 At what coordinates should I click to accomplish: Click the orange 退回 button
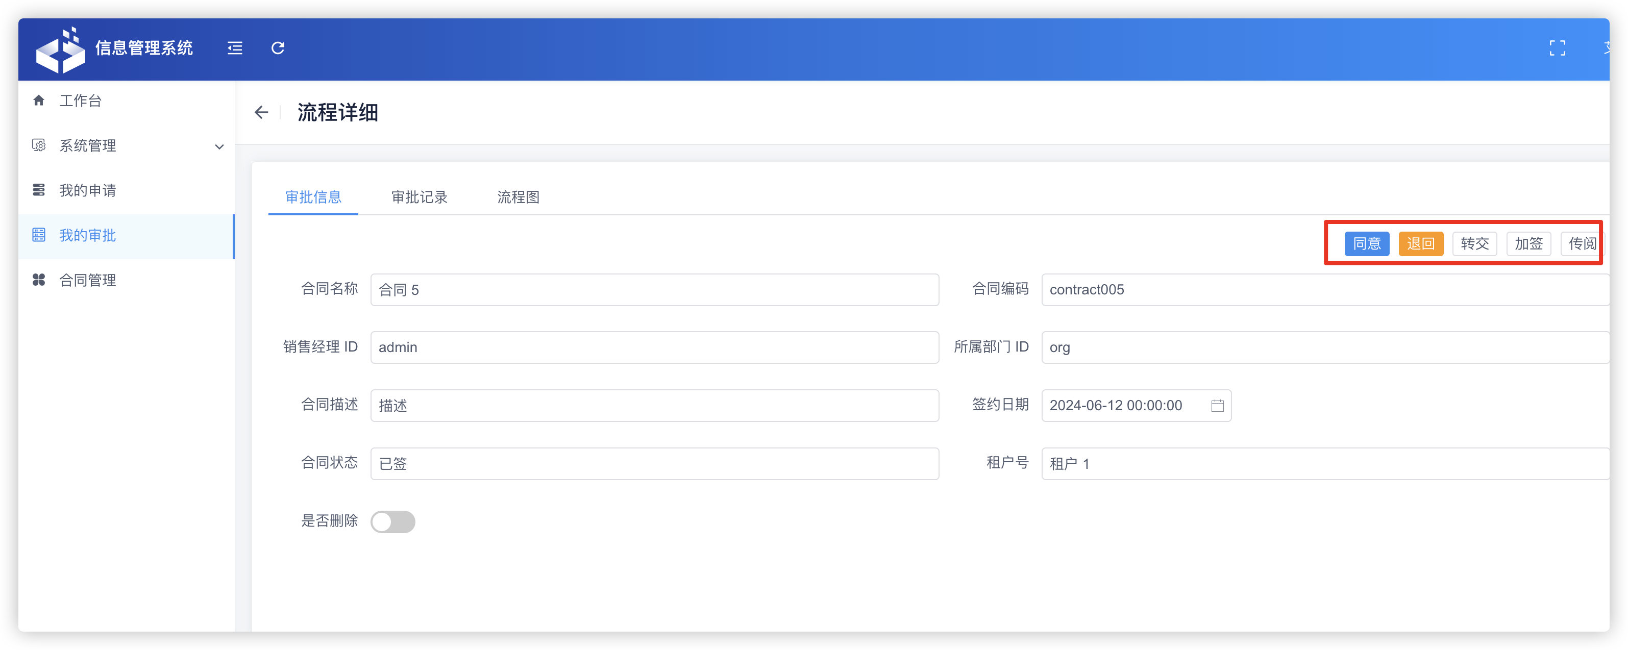pyautogui.click(x=1420, y=244)
